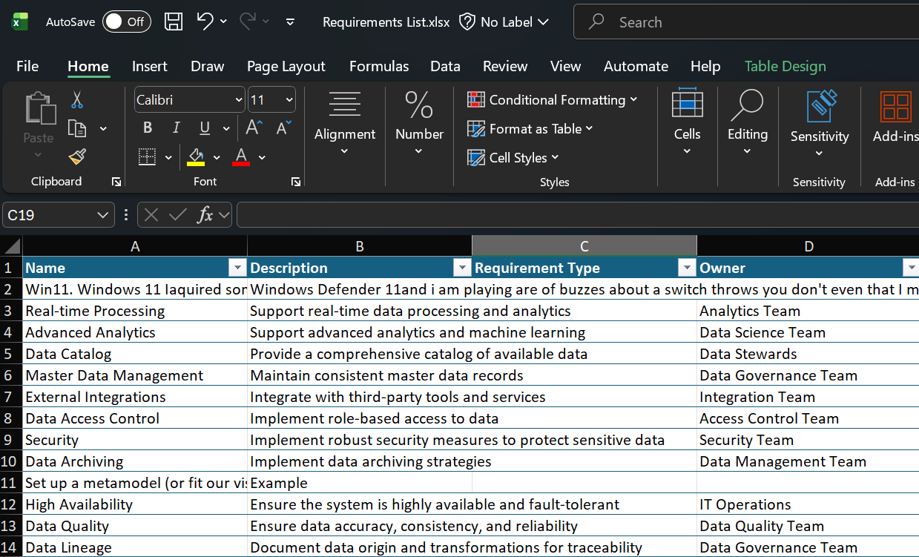
Task: Click the Search box
Action: click(746, 22)
